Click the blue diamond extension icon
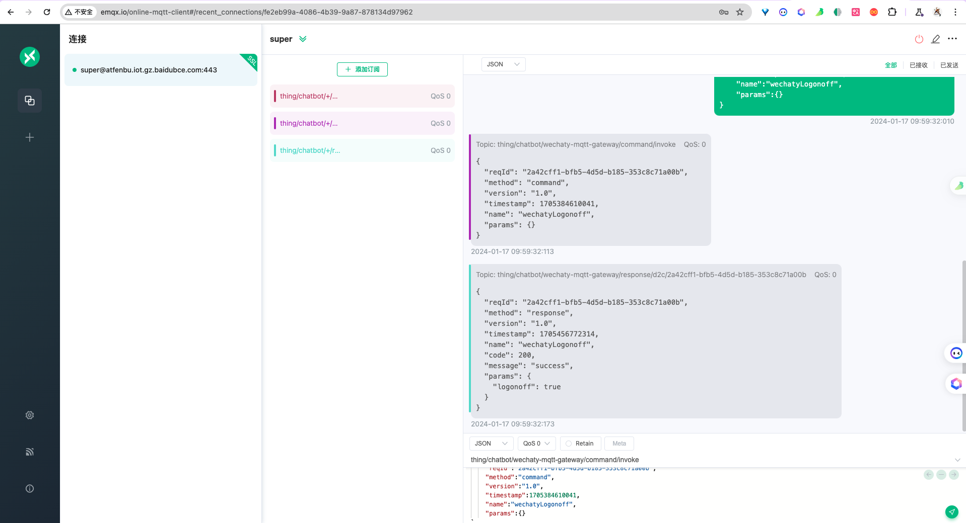966x523 pixels. click(765, 12)
